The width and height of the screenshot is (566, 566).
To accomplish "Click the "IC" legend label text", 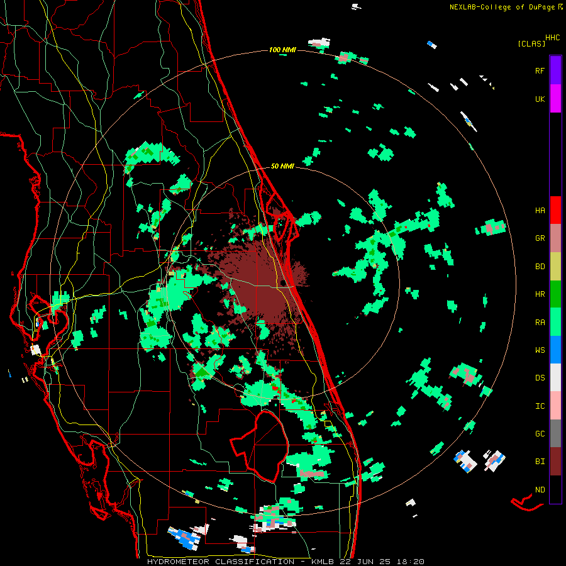I will [540, 406].
